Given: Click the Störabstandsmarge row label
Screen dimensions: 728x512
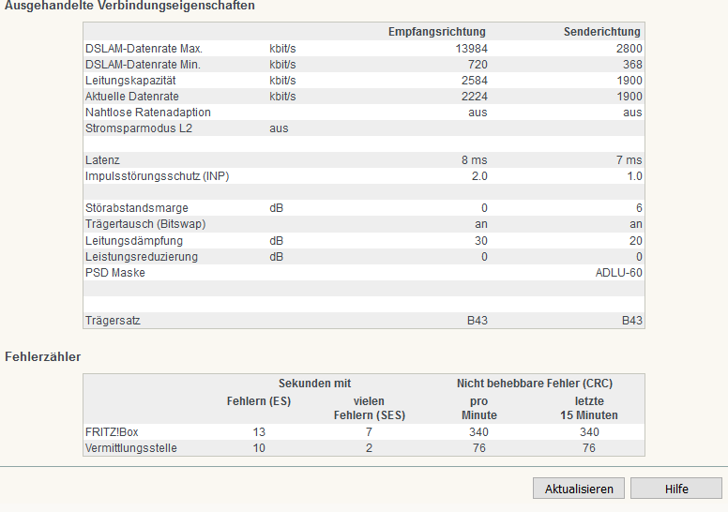Looking at the screenshot, I should click(137, 208).
